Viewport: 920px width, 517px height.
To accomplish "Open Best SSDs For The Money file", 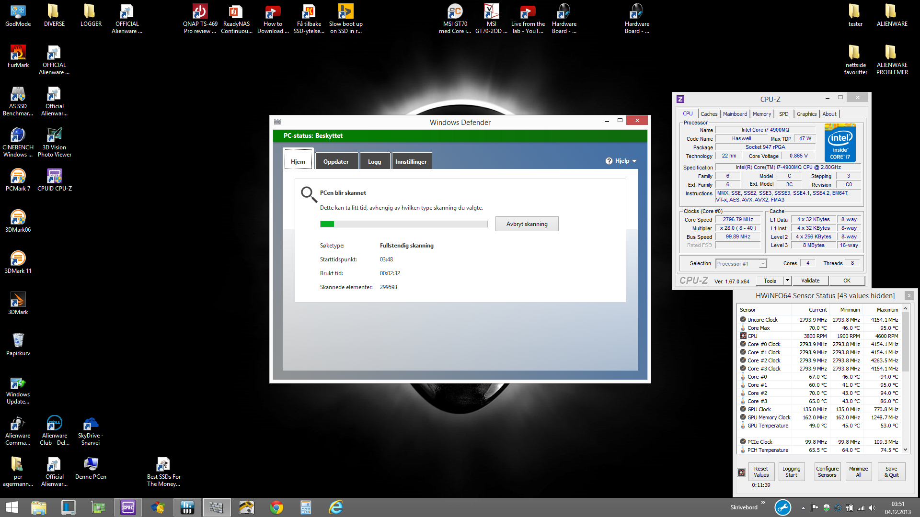I will pos(163,472).
